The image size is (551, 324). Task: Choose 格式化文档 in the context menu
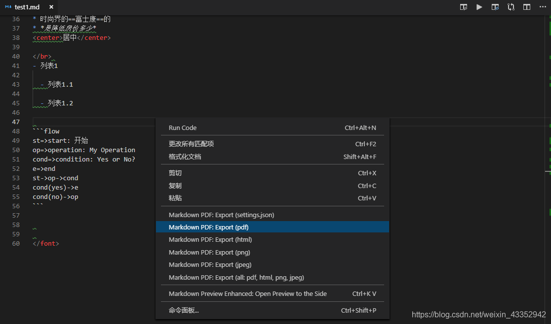tap(273, 157)
